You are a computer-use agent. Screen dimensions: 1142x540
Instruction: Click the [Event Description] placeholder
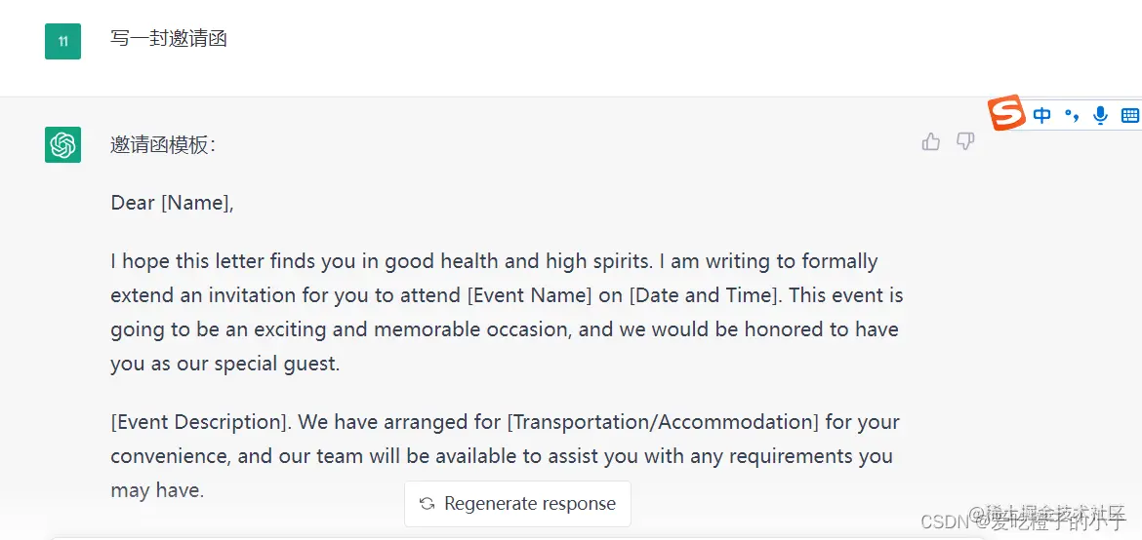tap(198, 422)
